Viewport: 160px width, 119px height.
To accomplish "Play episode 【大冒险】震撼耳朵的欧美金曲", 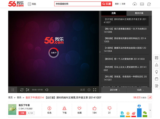I will (x=125, y=49).
